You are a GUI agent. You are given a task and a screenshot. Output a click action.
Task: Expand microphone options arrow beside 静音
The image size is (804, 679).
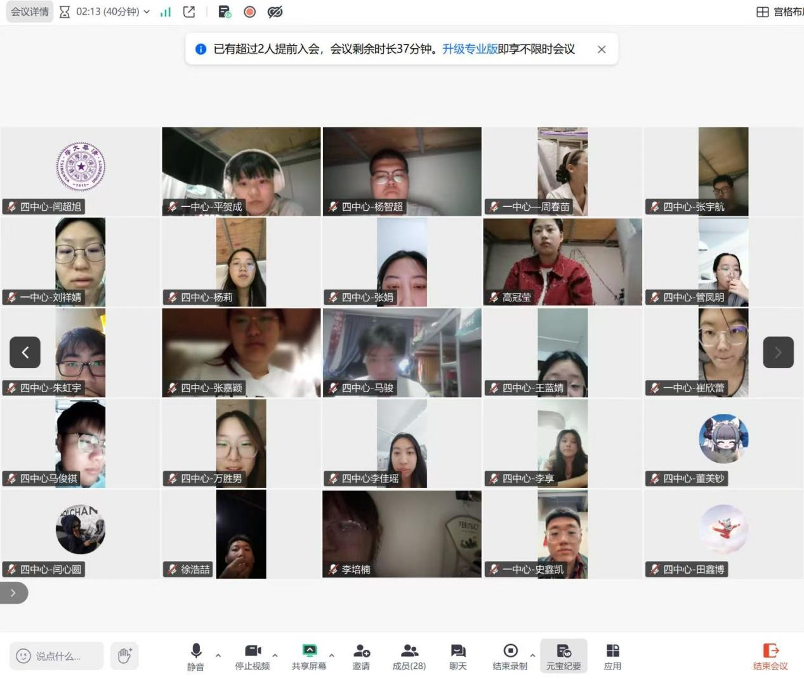coord(218,655)
